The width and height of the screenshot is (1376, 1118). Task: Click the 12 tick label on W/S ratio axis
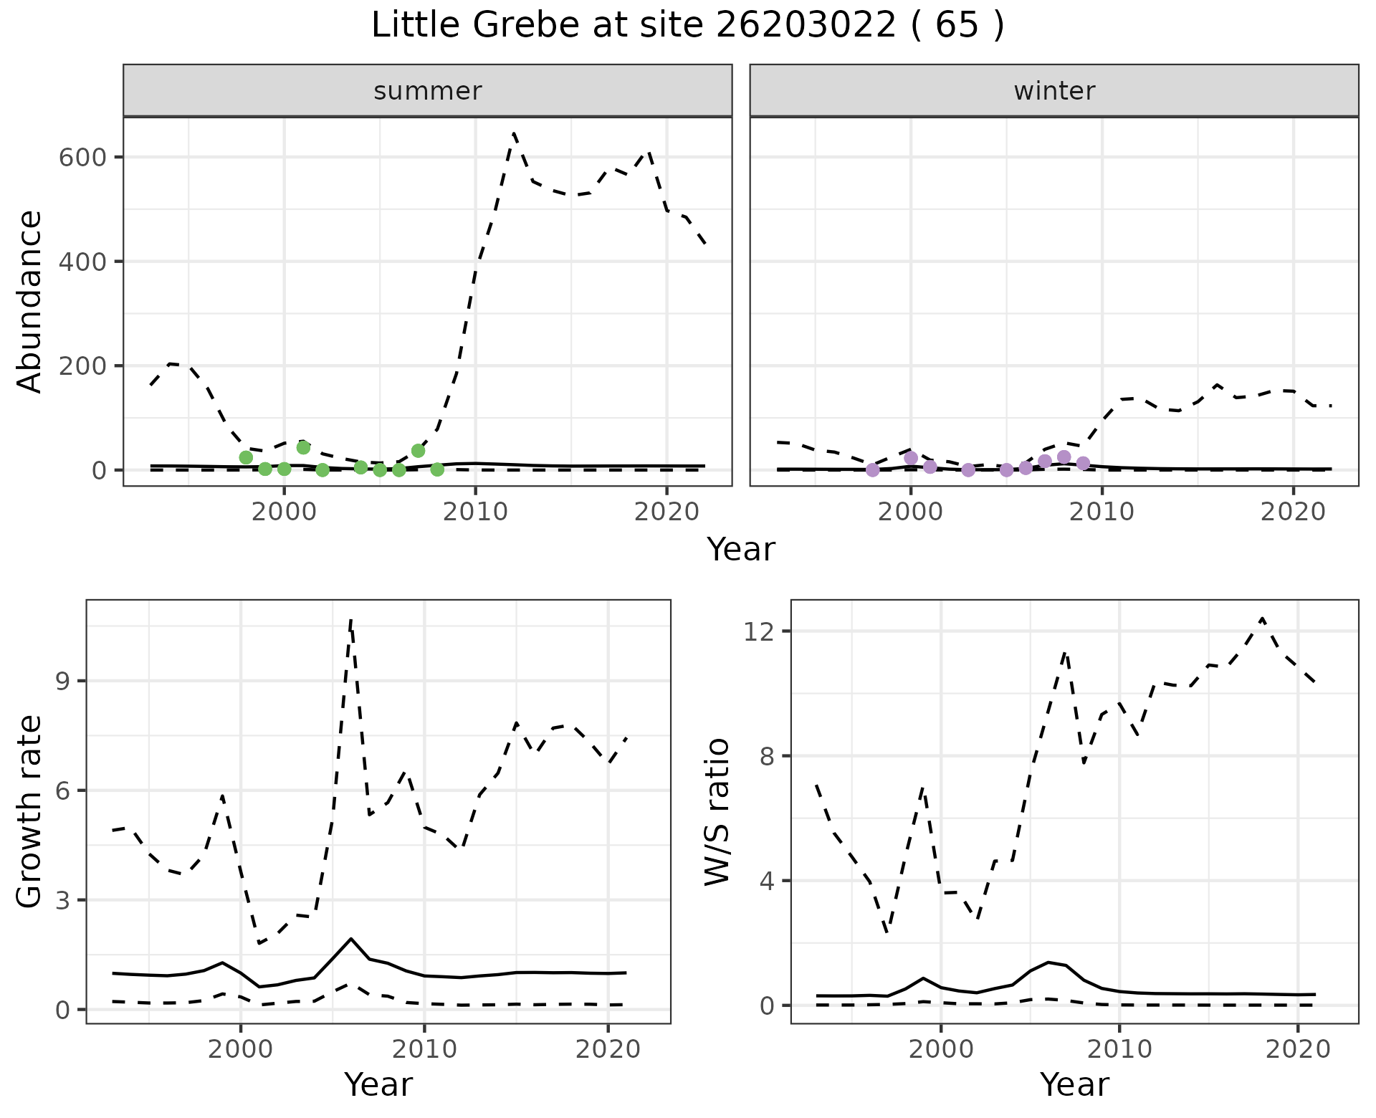[760, 631]
